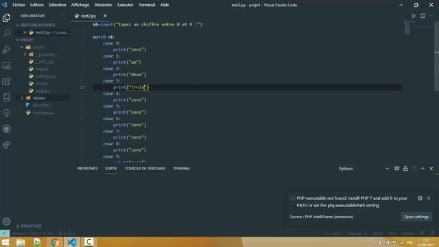Click the remote indicator in status bar
439x247 pixels.
pyautogui.click(x=5, y=233)
